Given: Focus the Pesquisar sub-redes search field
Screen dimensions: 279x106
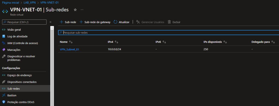Looking at the screenshot, I should coord(168,33).
